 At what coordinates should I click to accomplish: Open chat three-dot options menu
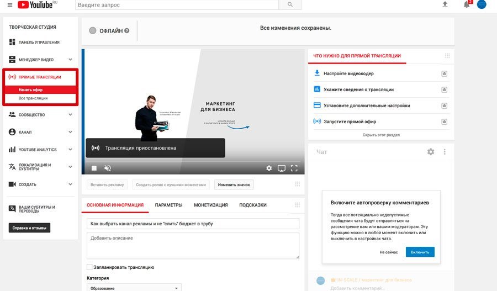click(x=445, y=152)
